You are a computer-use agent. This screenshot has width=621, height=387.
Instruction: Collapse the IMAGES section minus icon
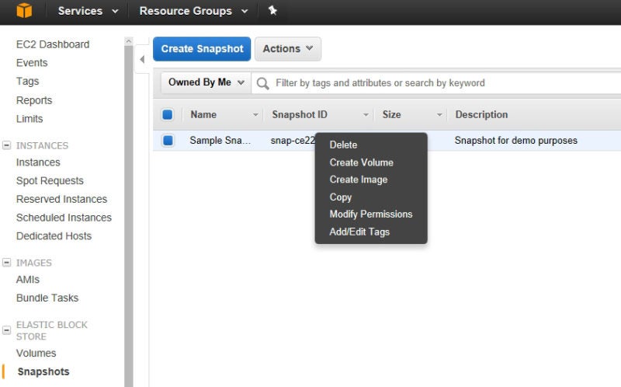(7, 263)
